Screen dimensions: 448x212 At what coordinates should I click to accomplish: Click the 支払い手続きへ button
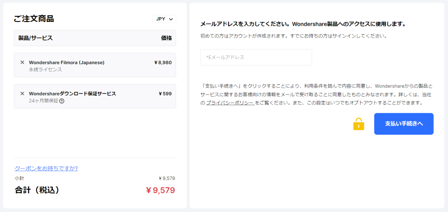click(404, 124)
